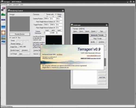
Task: Open Atmosphere with the blue gradient sky icon
Action: tap(3, 28)
